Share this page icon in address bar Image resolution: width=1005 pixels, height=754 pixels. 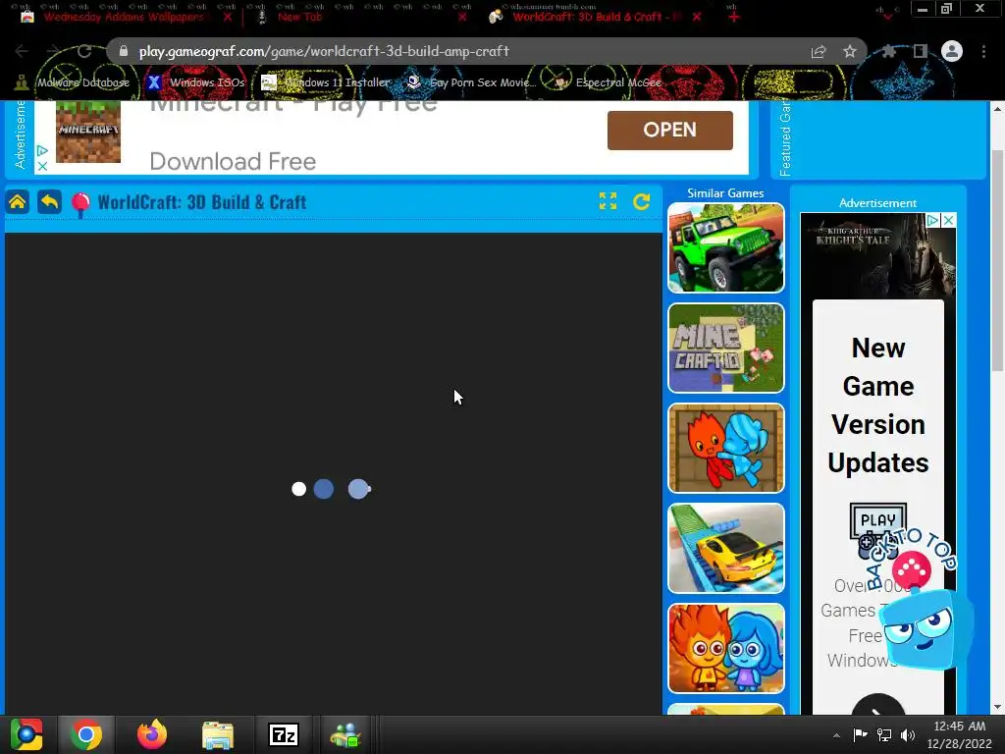(819, 51)
